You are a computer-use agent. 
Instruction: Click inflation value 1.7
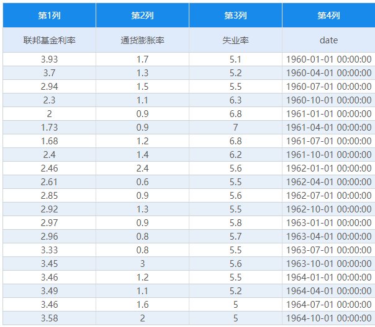pyautogui.click(x=142, y=59)
